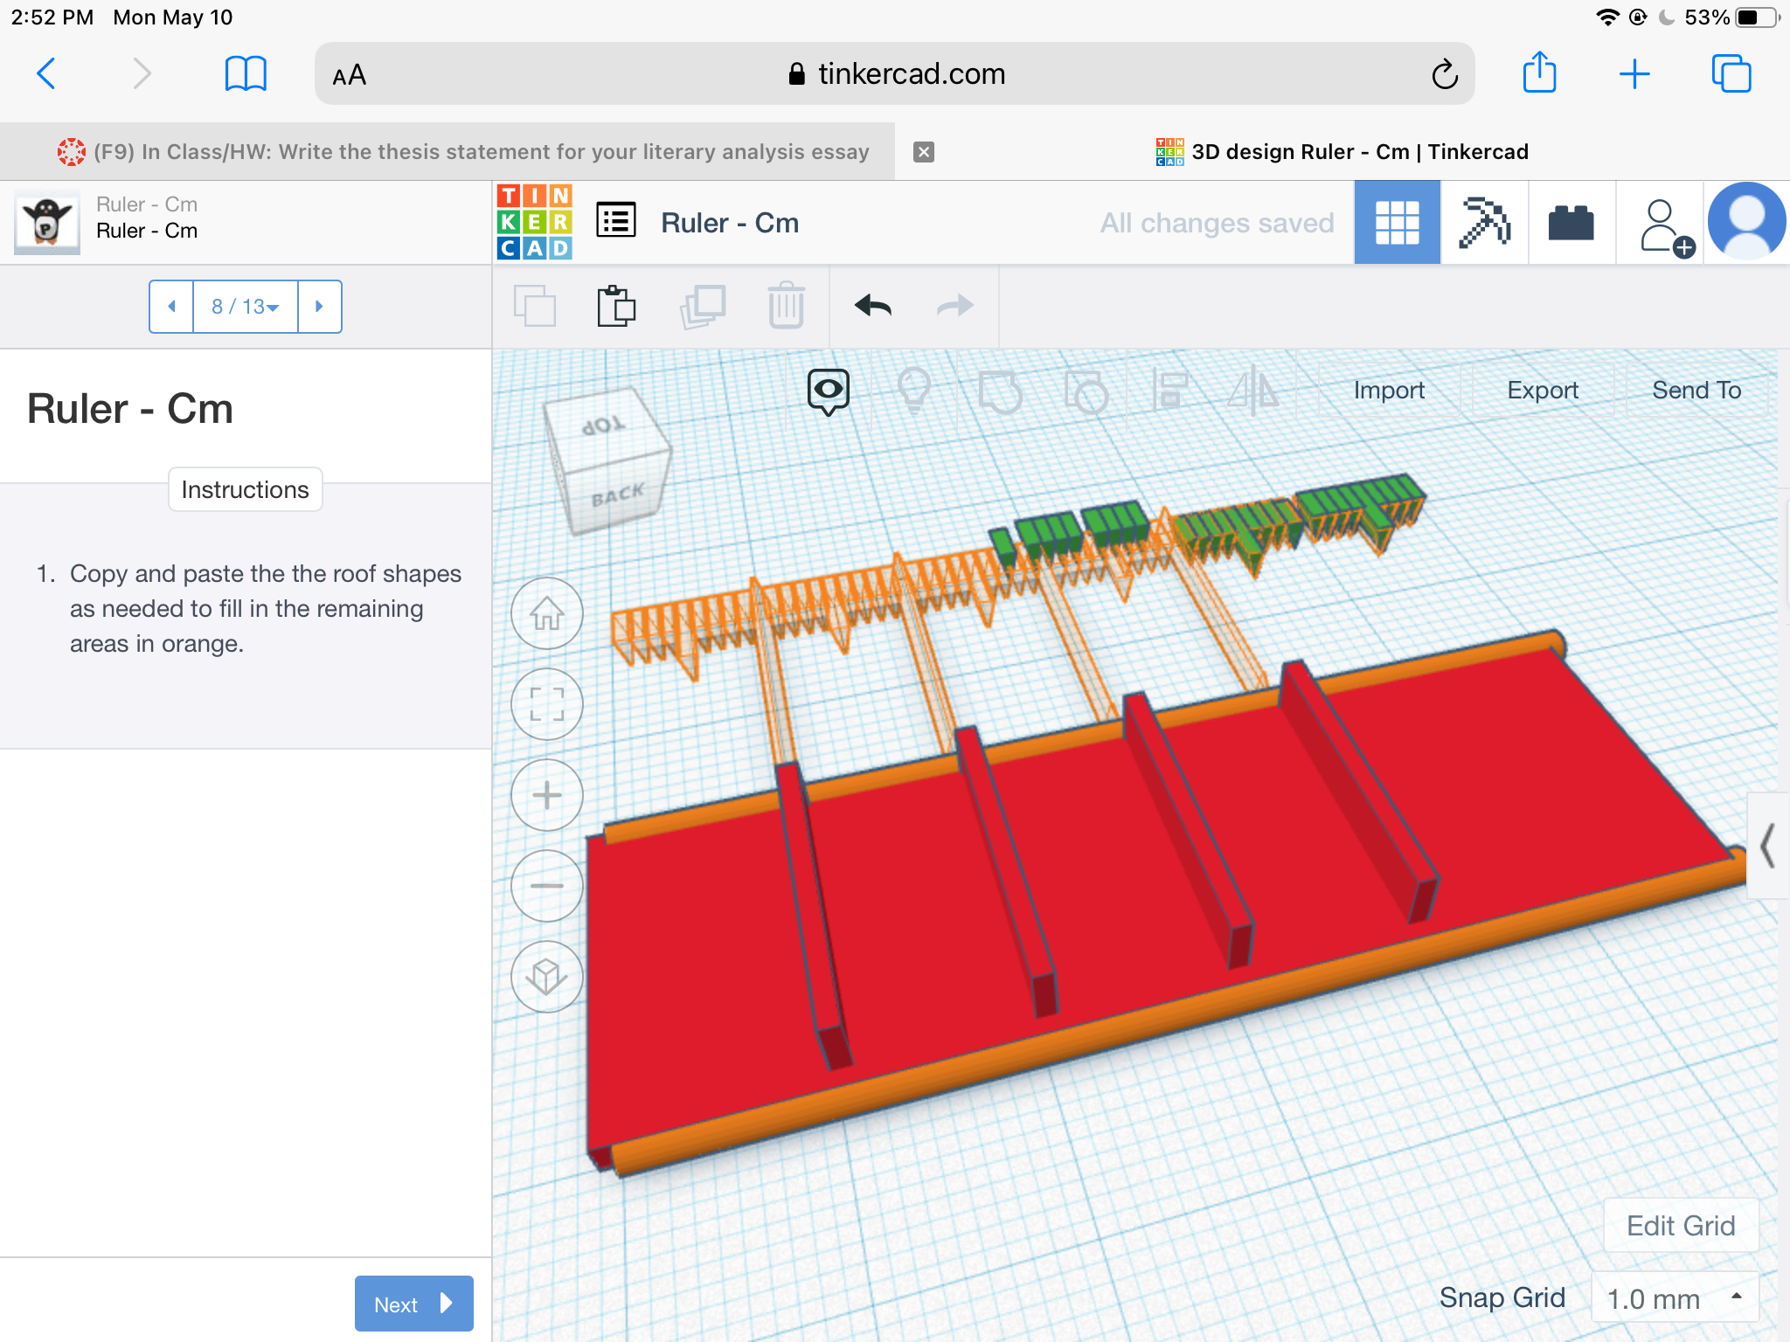The height and width of the screenshot is (1342, 1790).
Task: Open user profile avatar
Action: [x=1746, y=222]
